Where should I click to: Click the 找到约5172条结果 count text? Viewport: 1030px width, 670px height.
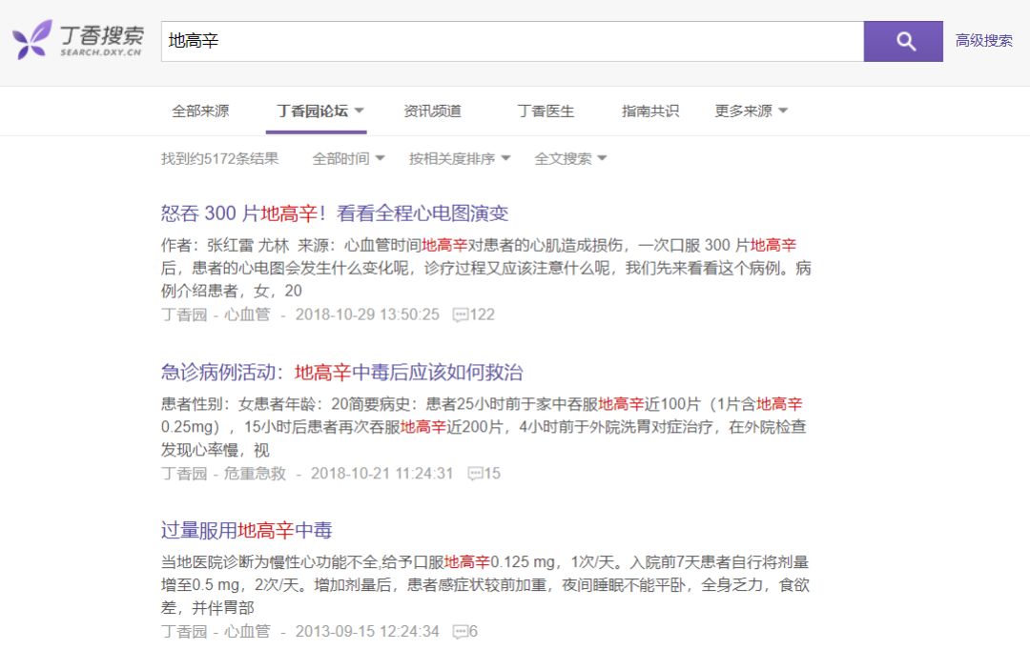[x=220, y=159]
